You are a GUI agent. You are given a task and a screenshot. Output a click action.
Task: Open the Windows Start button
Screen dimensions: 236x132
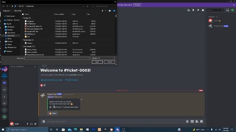(x=3, y=129)
